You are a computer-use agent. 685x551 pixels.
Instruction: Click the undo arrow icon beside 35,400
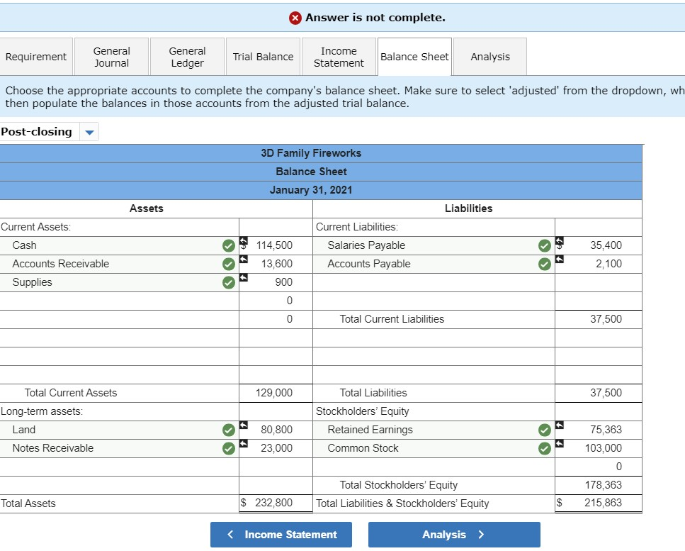(560, 241)
